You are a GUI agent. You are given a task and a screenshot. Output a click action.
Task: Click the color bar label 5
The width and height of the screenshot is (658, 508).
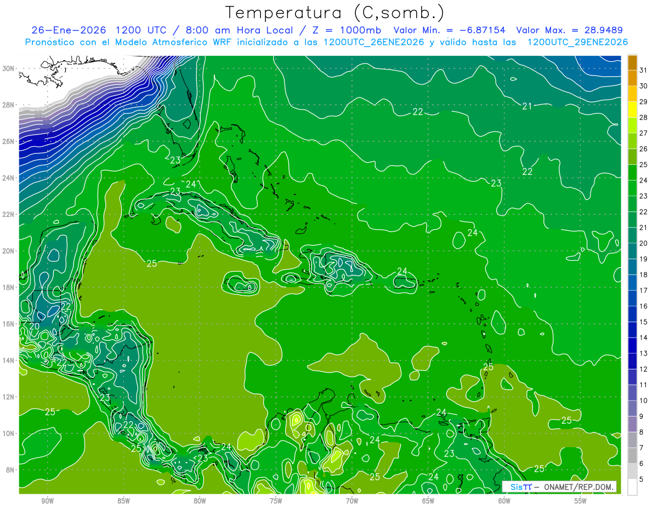642,480
